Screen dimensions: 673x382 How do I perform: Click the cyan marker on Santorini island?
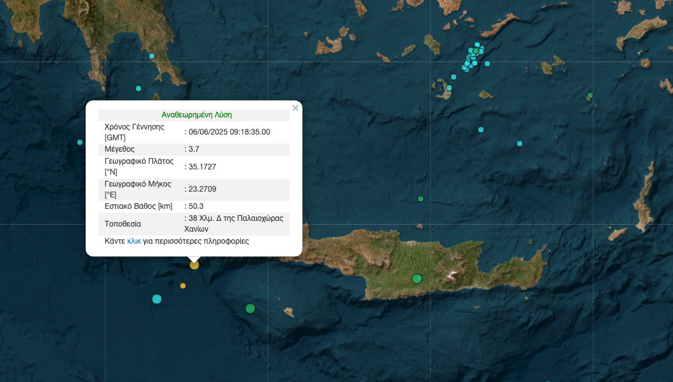pyautogui.click(x=449, y=88)
